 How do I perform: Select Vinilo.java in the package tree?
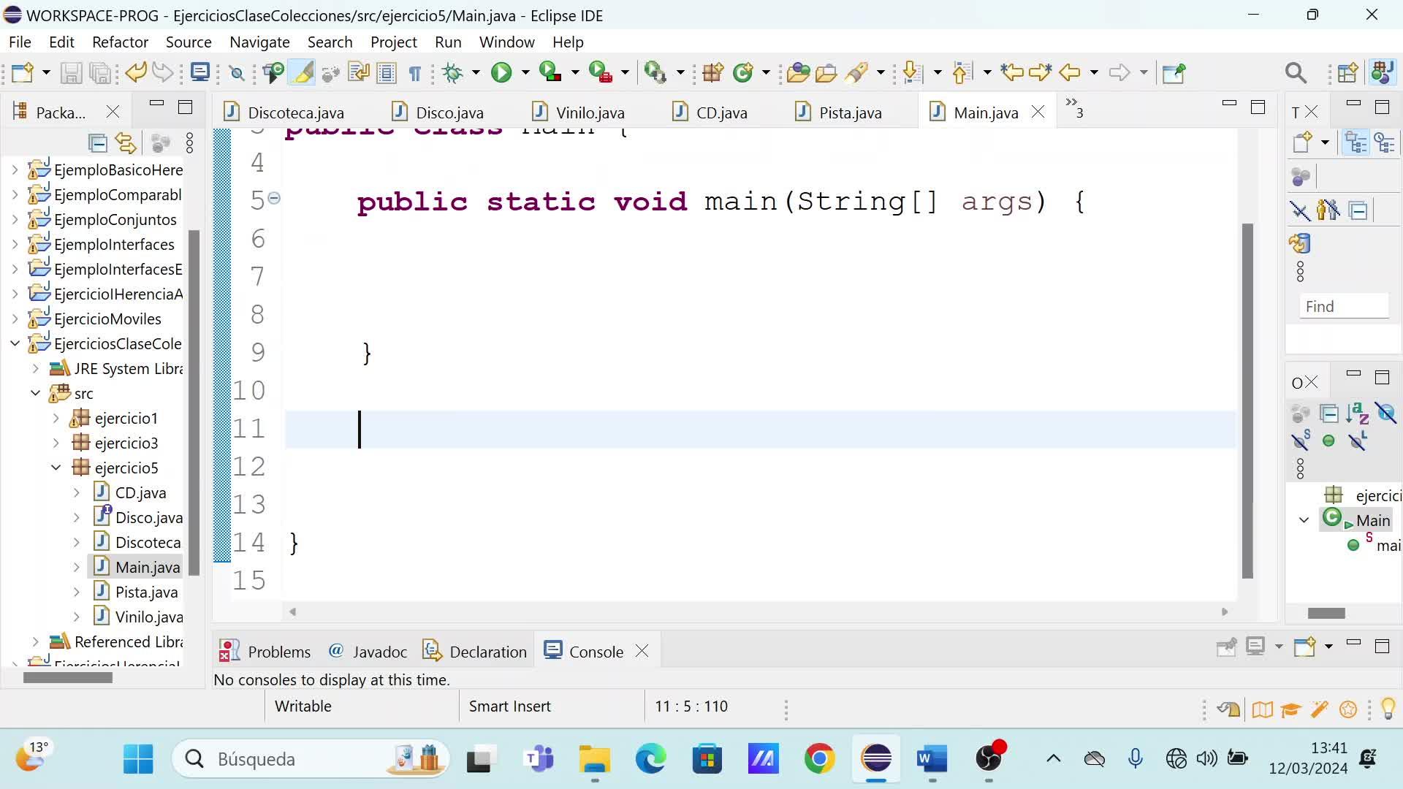click(x=148, y=617)
